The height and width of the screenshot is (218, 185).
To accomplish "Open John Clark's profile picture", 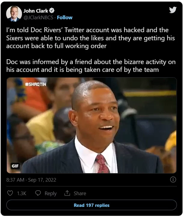I will tap(14, 14).
